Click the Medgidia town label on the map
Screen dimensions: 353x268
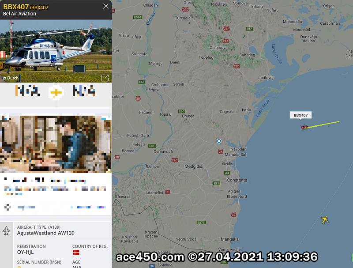(x=193, y=166)
